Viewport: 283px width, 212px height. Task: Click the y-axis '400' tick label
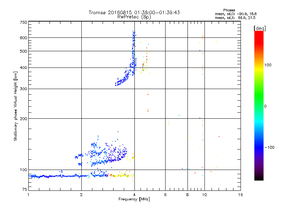point(23,67)
